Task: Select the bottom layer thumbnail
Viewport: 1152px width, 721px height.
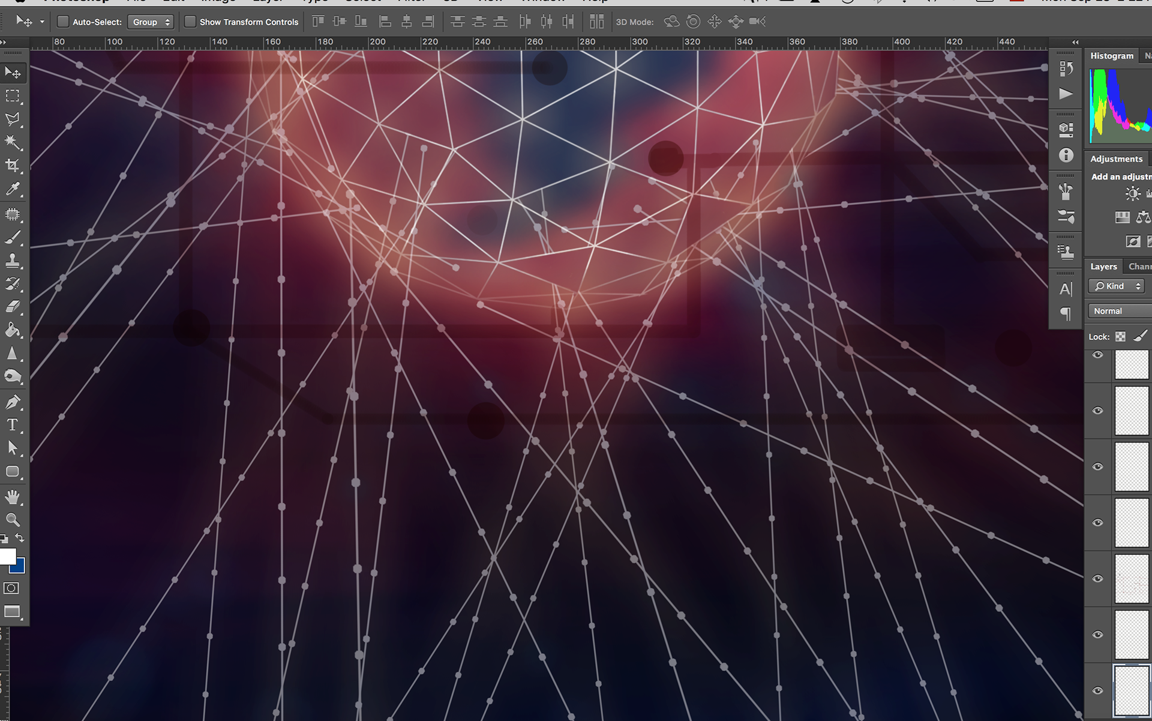Action: pyautogui.click(x=1131, y=690)
